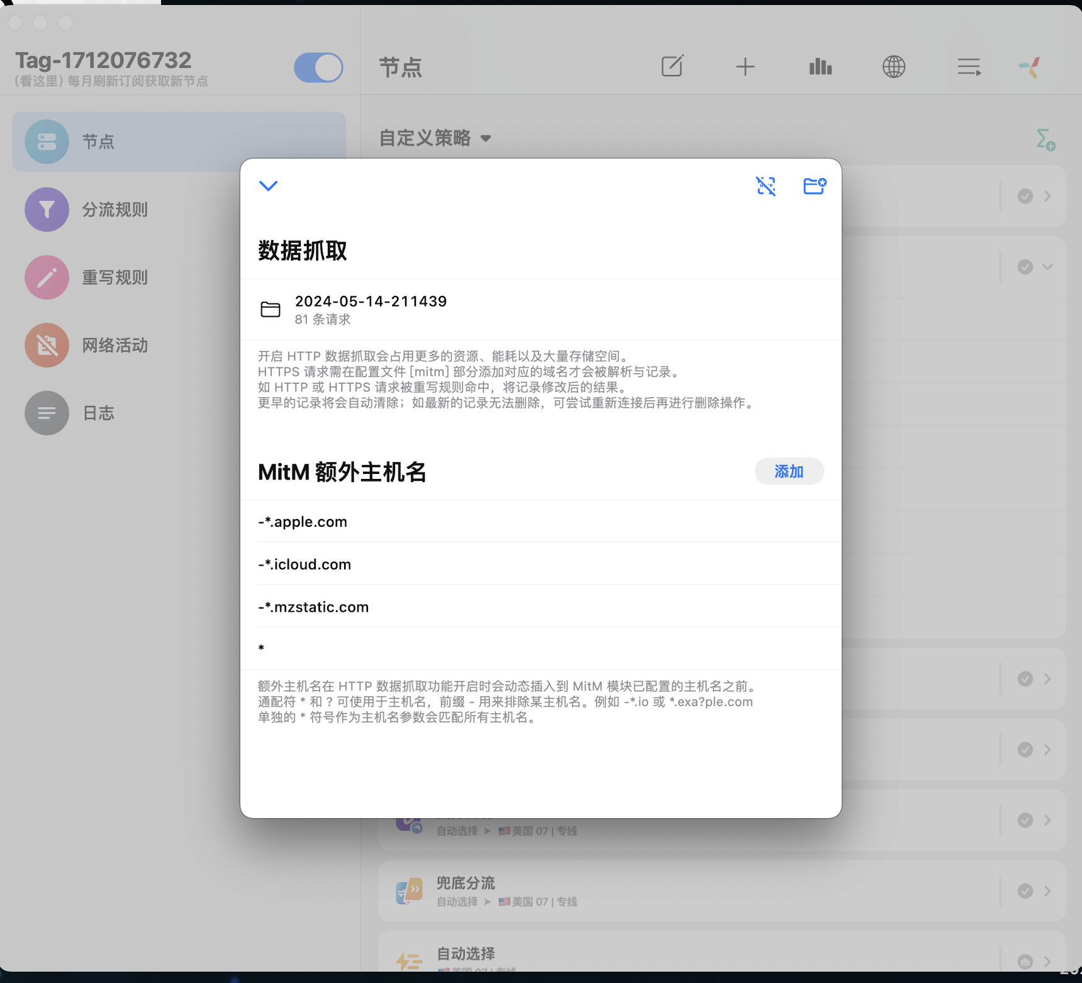This screenshot has width=1082, height=983.
Task: Open the folder icon beside 2024-05-14-211439
Action: pos(270,309)
